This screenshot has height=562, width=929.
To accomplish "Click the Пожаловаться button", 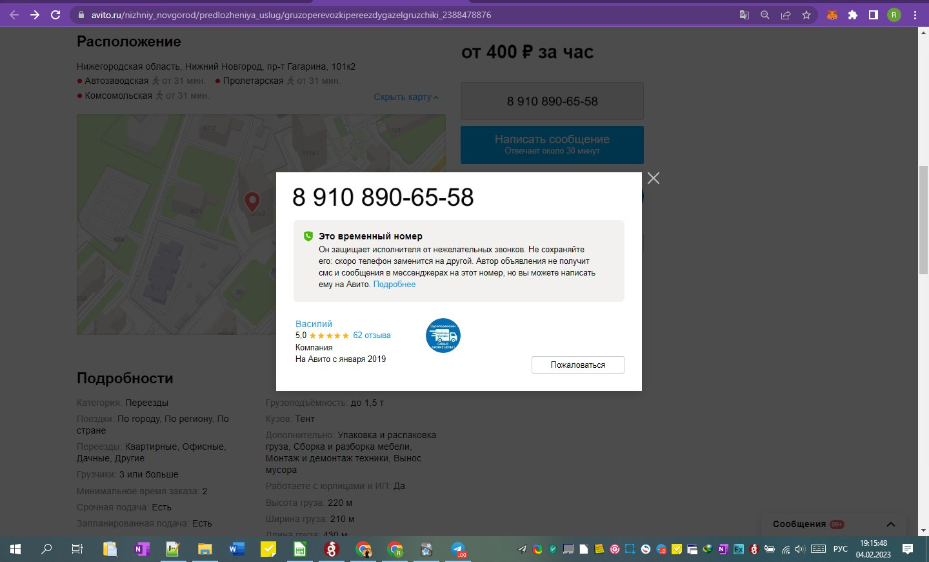I will (577, 365).
